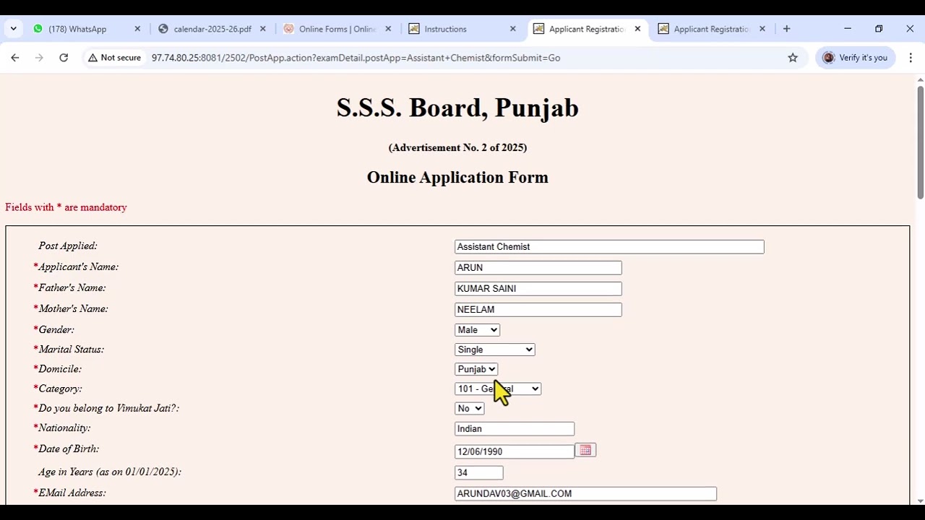Close the last Applicant Registration tab
This screenshot has width=925, height=520.
pos(762,29)
